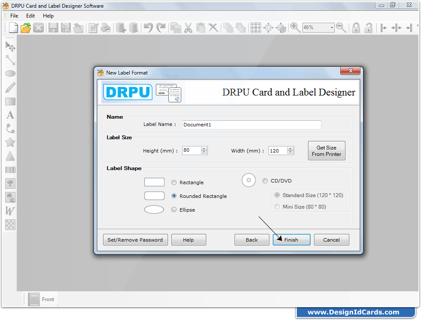Click the Lock padlock icon
The height and width of the screenshot is (320, 421).
(356, 27)
